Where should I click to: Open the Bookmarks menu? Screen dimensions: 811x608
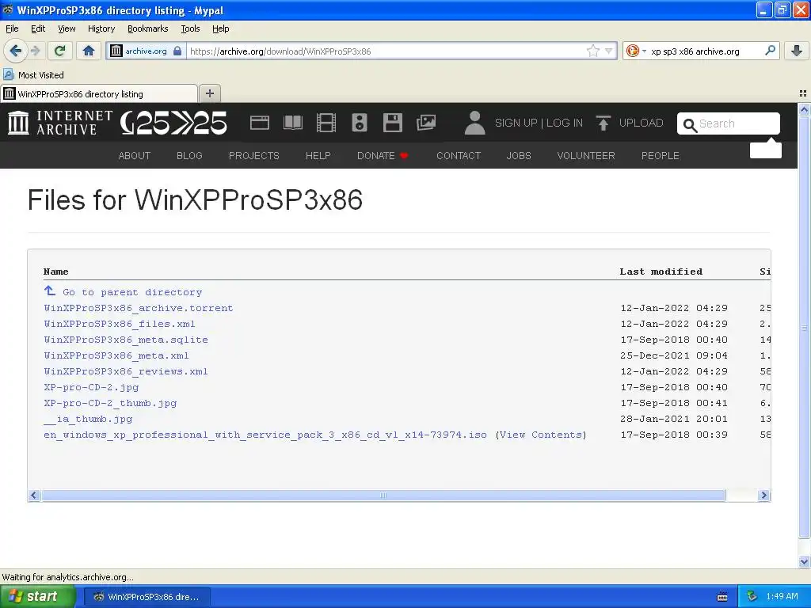[x=147, y=28]
